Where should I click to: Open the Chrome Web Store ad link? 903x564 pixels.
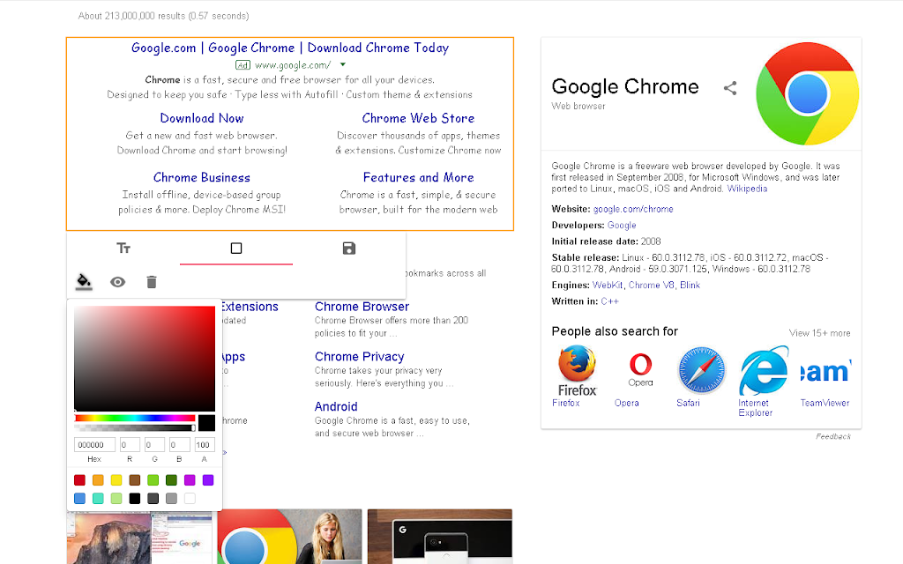(x=418, y=118)
